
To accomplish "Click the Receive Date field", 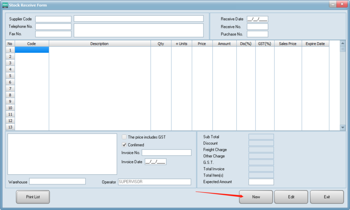I will 257,19.
